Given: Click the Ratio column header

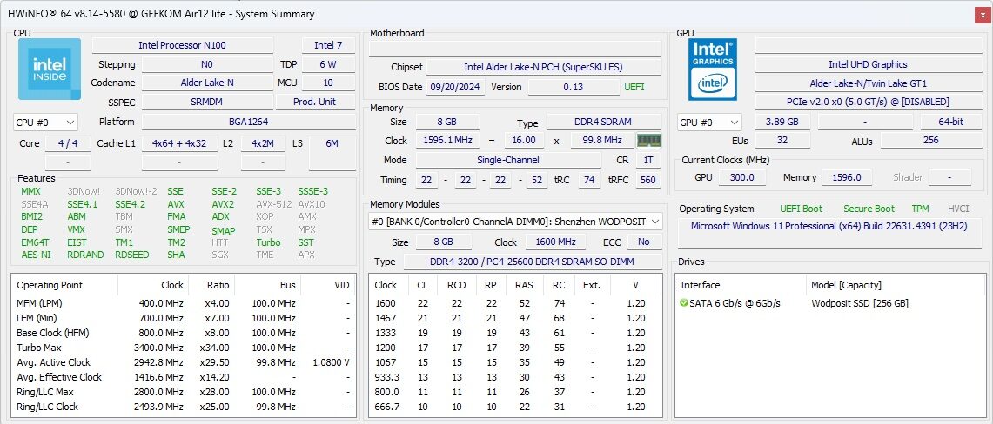Looking at the screenshot, I should point(211,285).
